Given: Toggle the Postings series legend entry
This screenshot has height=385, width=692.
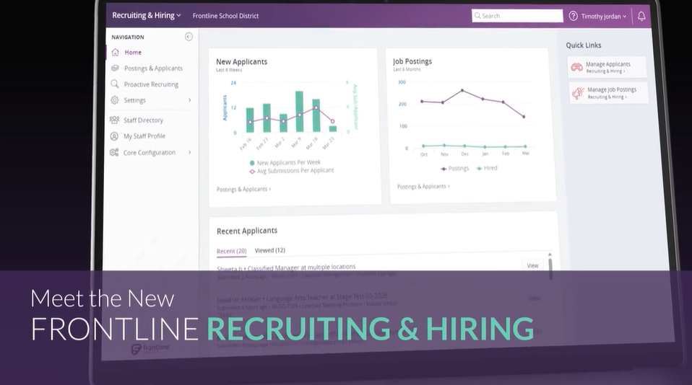Looking at the screenshot, I should click(454, 168).
